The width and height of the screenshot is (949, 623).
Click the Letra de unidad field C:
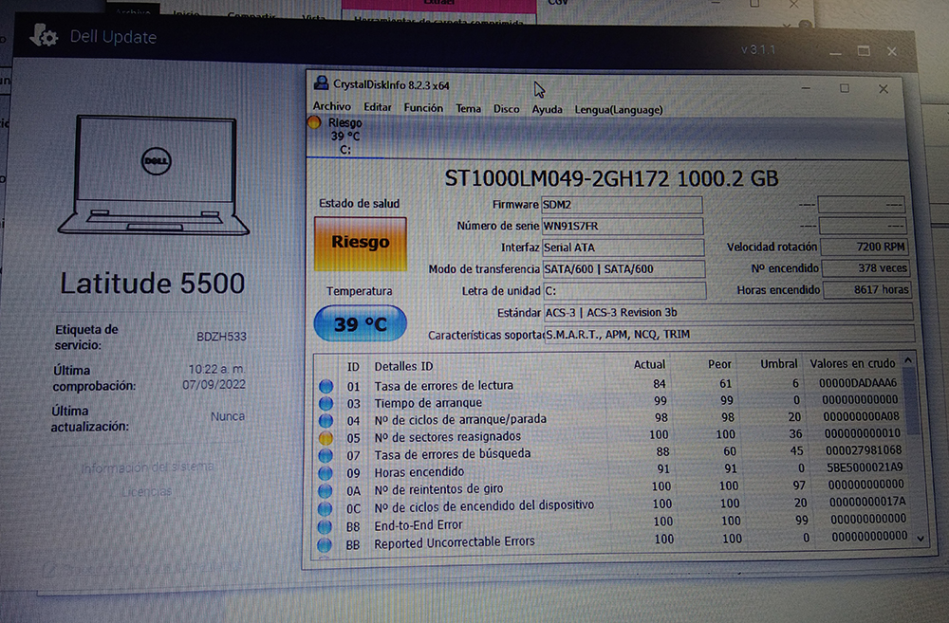[624, 291]
